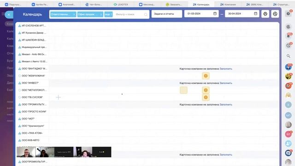Select the ООО "Уралэкогрупп" row
Screen dimensions: 295x166
tap(33, 126)
